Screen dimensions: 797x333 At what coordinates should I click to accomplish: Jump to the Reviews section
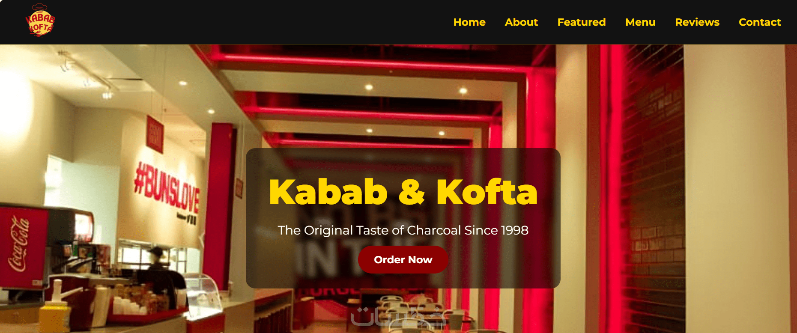coord(697,22)
